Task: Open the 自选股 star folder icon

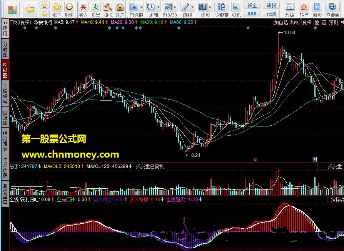Action: pyautogui.click(x=134, y=7)
